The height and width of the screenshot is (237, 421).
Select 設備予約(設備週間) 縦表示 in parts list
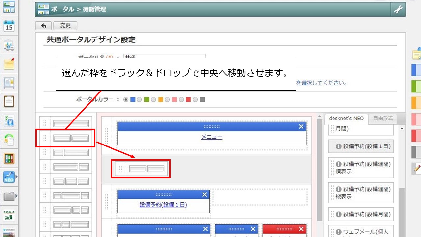361,193
